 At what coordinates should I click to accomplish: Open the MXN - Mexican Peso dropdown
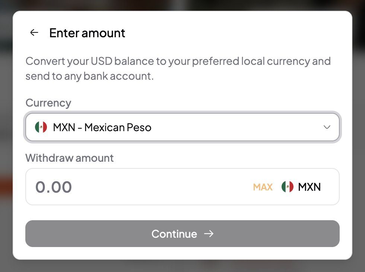pyautogui.click(x=182, y=127)
